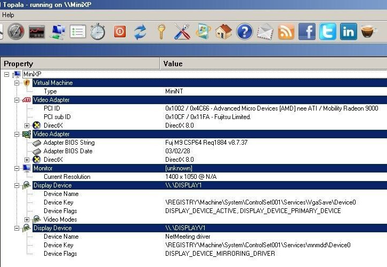The image size is (387, 267).
Task: Click the value '03/02/28'
Action: (178, 151)
